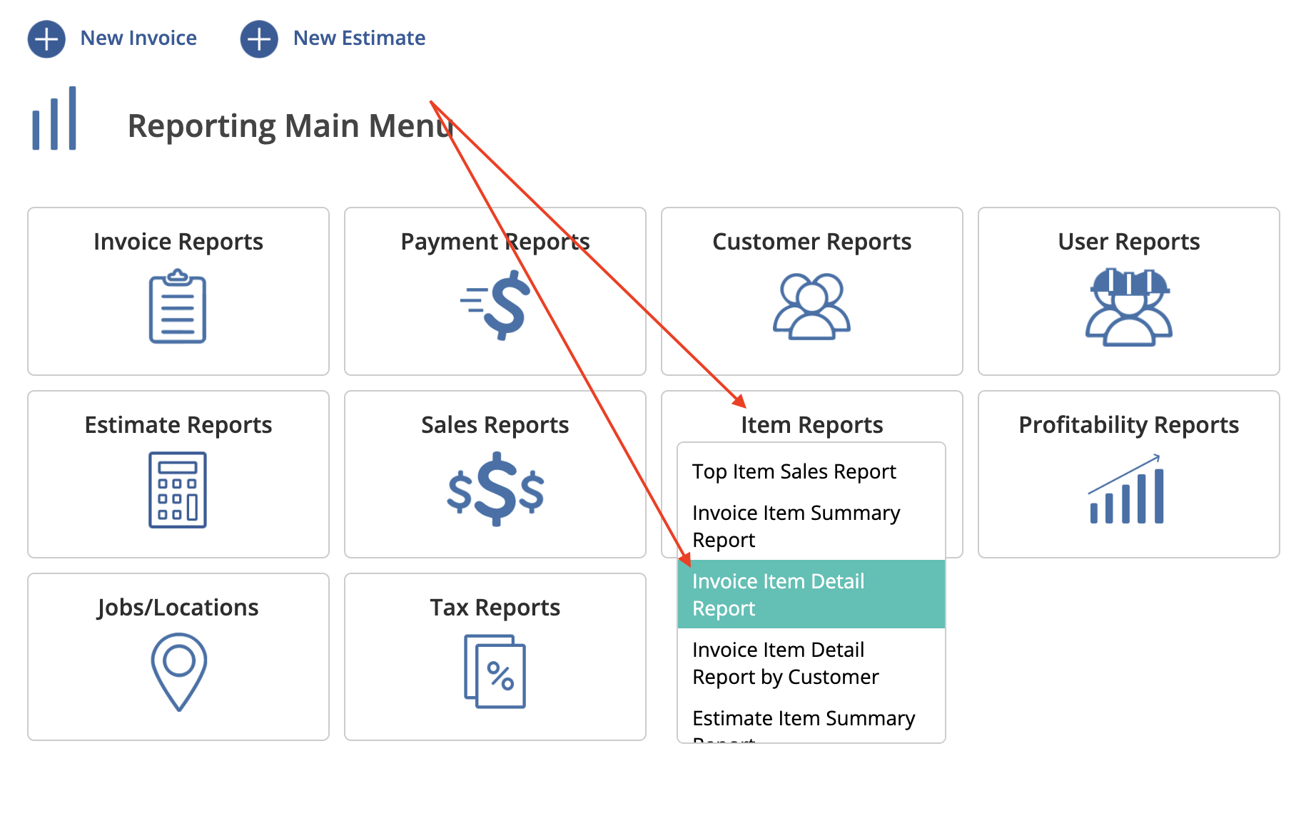Click the bar chart icon beside Reporting Main Menu

pos(54,120)
